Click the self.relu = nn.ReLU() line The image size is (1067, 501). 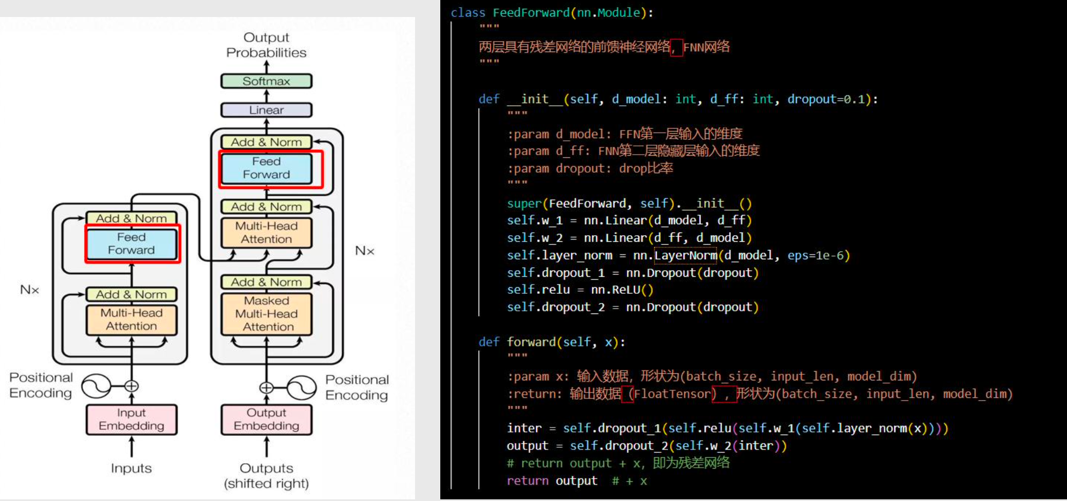(580, 290)
